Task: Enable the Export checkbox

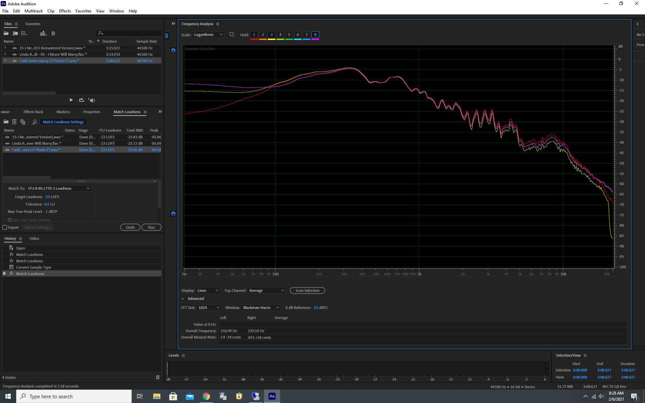Action: 5,227
